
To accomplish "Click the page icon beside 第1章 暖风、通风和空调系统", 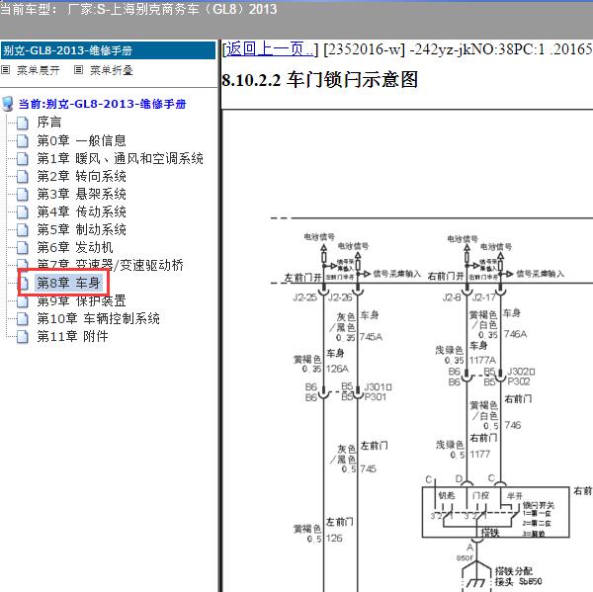I will [23, 158].
